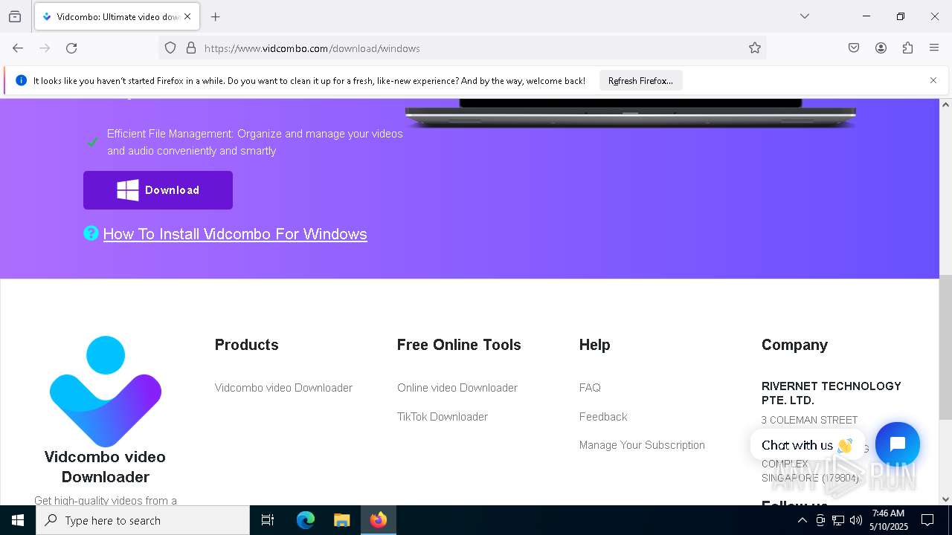Open File Explorer from taskbar
Screen dimensions: 952x535
coord(341,520)
